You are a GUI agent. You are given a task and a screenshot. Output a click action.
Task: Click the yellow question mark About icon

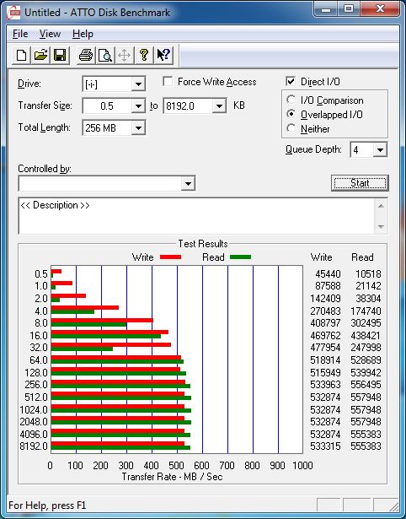point(144,55)
